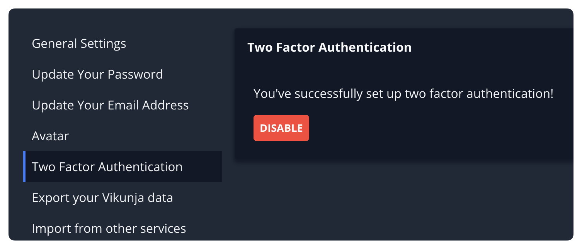Choose the Vikunja data export entry
Image resolution: width=582 pixels, height=249 pixels.
tap(102, 198)
